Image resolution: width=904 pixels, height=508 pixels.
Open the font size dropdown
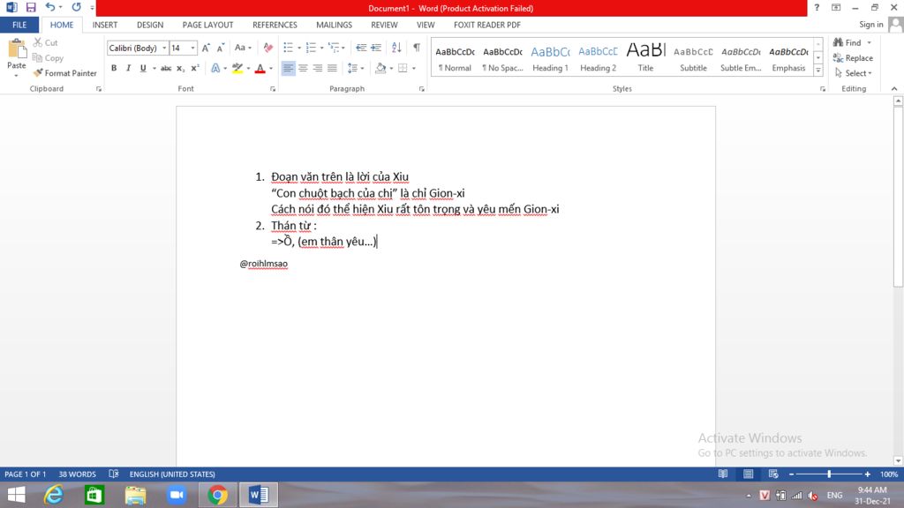pos(193,48)
